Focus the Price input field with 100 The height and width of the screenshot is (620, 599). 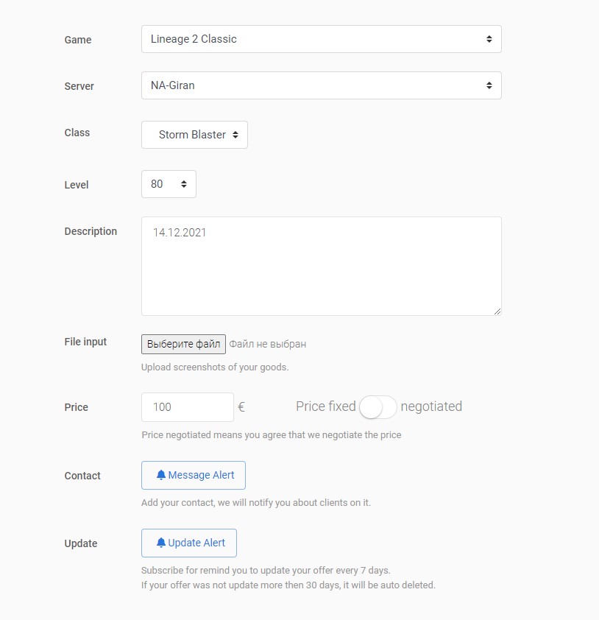pyautogui.click(x=187, y=407)
